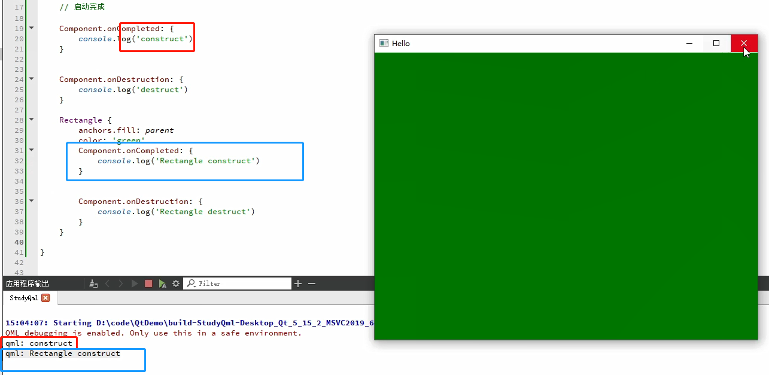769x375 pixels.
Task: Go to the previous output item arrow
Action: pyautogui.click(x=108, y=283)
